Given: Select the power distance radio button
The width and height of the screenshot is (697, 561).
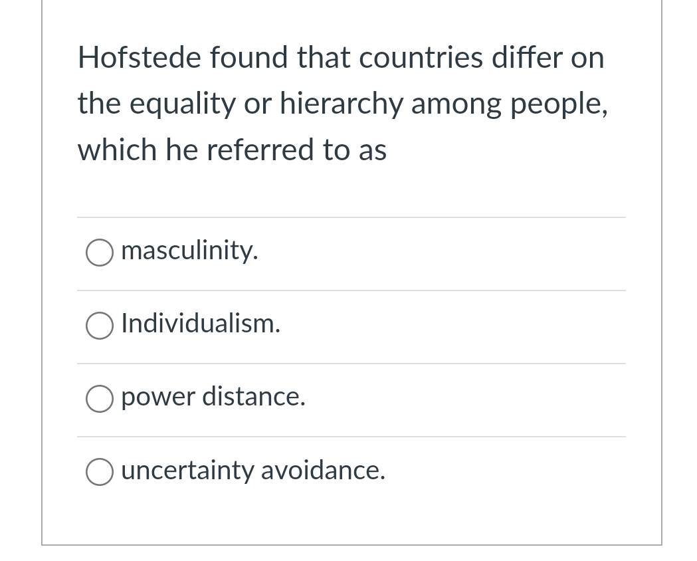Looking at the screenshot, I should (99, 399).
